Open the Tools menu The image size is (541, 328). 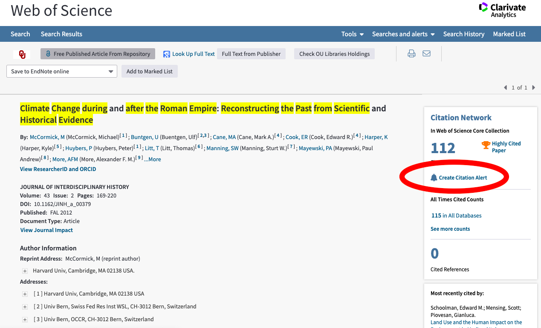point(352,34)
